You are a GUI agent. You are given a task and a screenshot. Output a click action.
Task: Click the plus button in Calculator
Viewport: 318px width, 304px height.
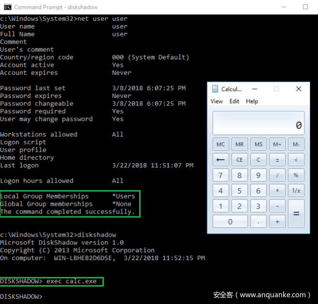pos(277,222)
